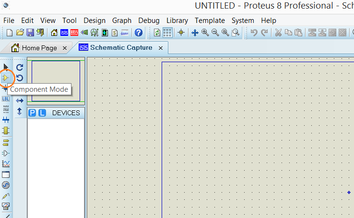Zoom to view entire sheet icon
Image resolution: width=354 pixels, height=218 pixels.
[x=225, y=33]
